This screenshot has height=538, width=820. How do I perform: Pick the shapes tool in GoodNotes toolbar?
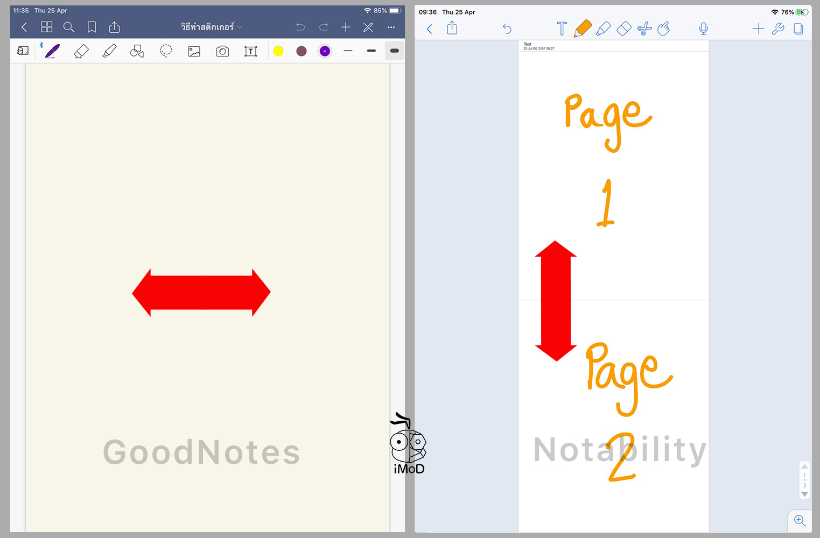(x=137, y=51)
